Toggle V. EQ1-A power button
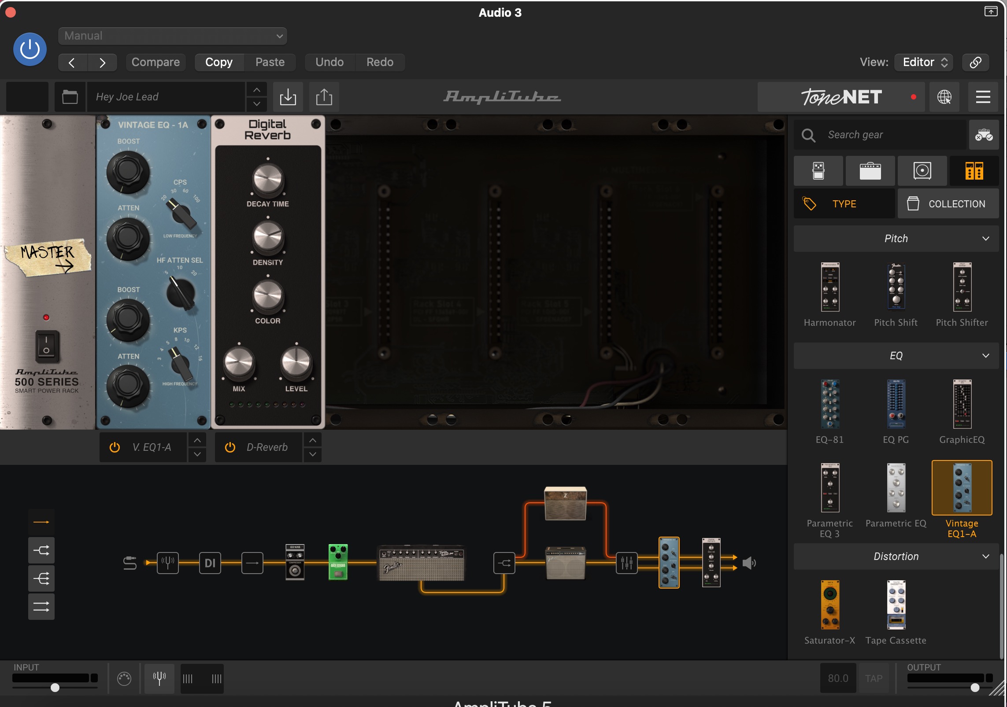Image resolution: width=1007 pixels, height=707 pixels. pos(115,447)
